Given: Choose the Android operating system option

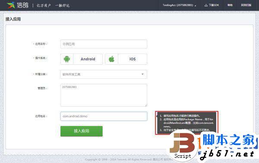Looking at the screenshot, I should (82, 59).
